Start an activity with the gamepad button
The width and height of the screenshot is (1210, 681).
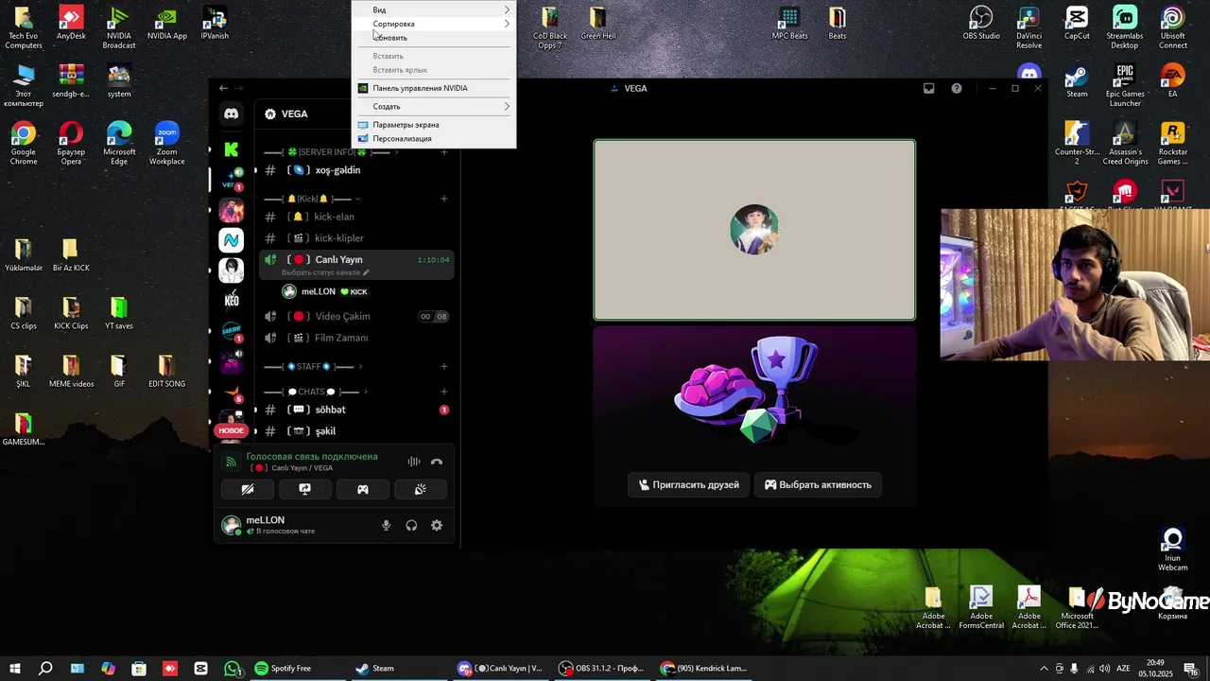pyautogui.click(x=363, y=489)
